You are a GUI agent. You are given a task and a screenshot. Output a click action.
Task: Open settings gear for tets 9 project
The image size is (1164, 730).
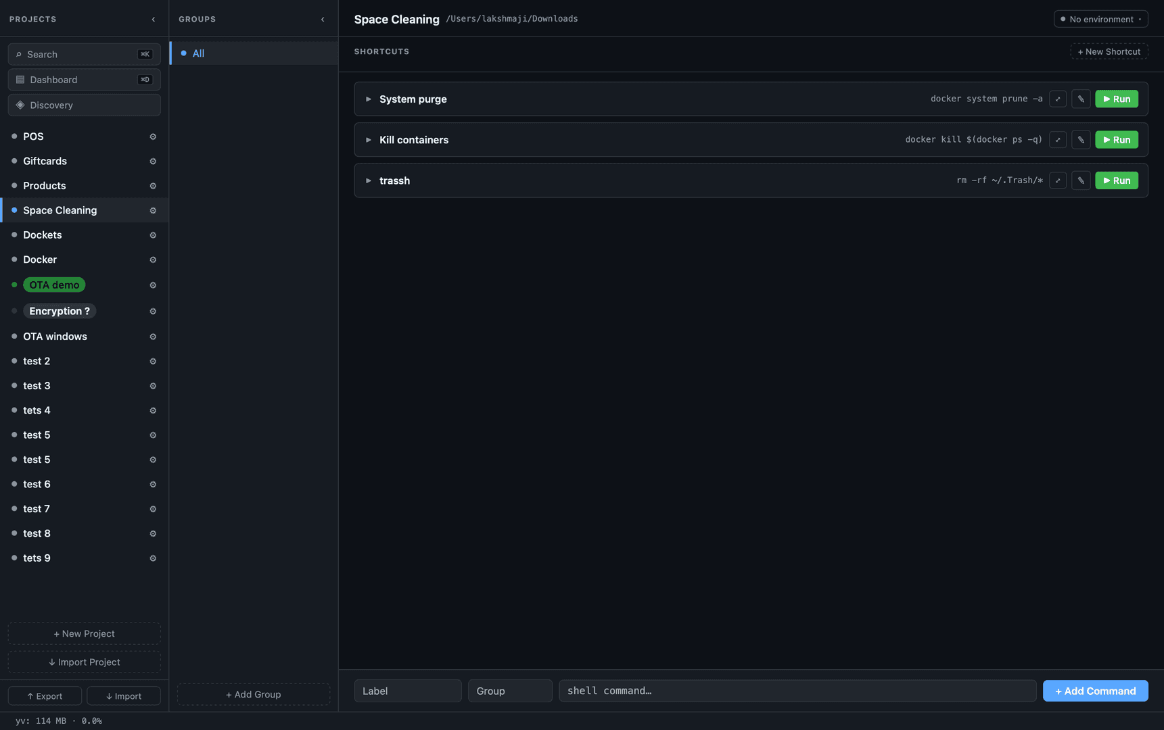point(153,558)
